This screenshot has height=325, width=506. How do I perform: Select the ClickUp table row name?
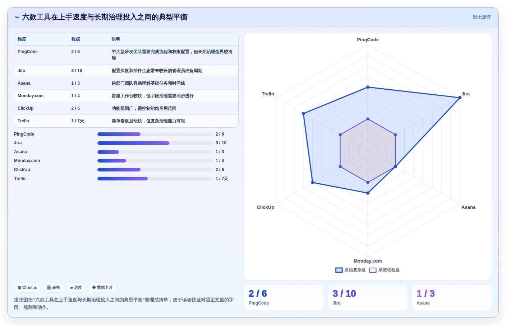pos(26,108)
